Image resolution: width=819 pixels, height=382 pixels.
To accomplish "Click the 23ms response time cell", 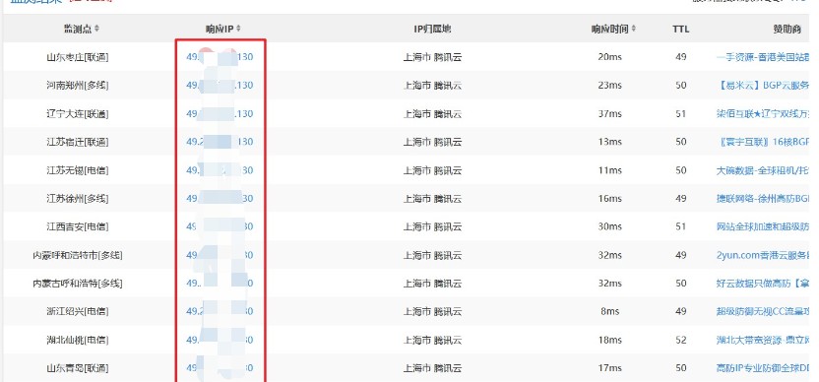I will [x=609, y=86].
